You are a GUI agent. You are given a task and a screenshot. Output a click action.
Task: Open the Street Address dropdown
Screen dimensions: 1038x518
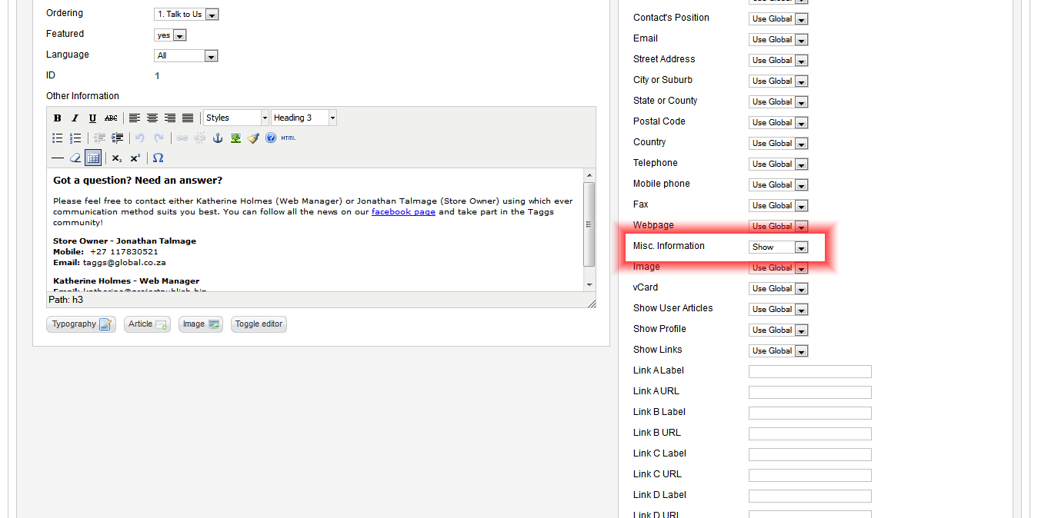(779, 61)
